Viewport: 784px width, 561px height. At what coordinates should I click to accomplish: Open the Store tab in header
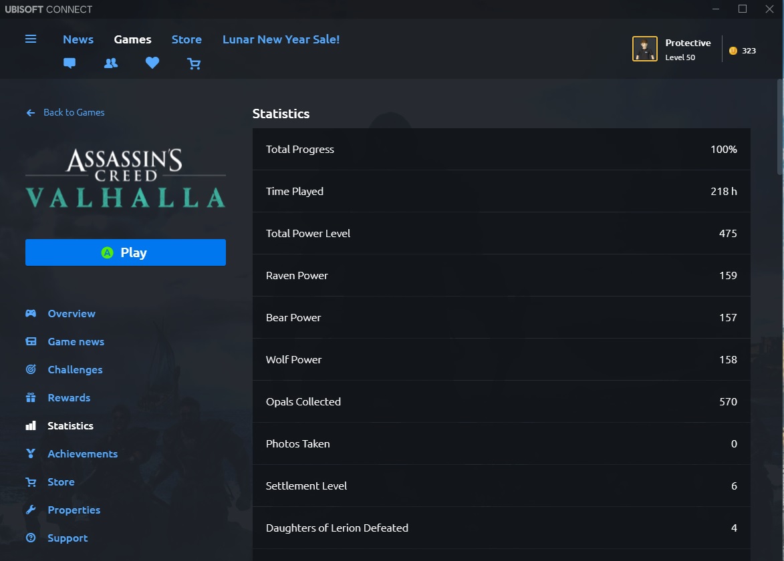pos(186,39)
